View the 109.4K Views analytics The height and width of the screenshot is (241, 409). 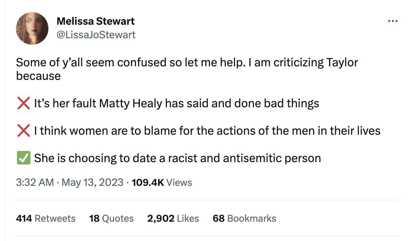click(162, 182)
